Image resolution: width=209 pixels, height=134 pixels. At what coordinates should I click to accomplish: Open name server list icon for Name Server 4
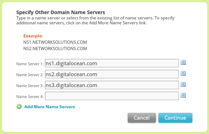coord(183,95)
